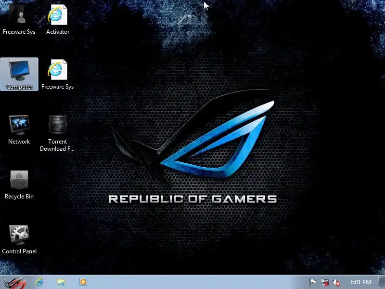
Task: Launch Windows Media Player from taskbar
Action: [x=83, y=282]
